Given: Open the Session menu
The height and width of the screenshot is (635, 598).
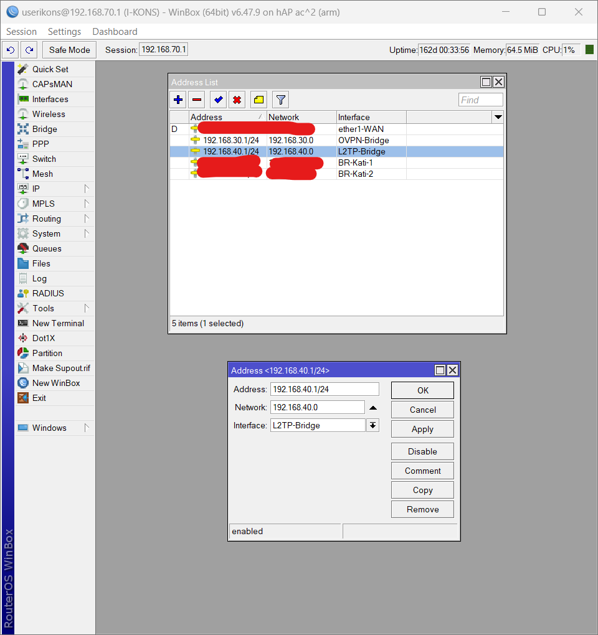Looking at the screenshot, I should (21, 31).
